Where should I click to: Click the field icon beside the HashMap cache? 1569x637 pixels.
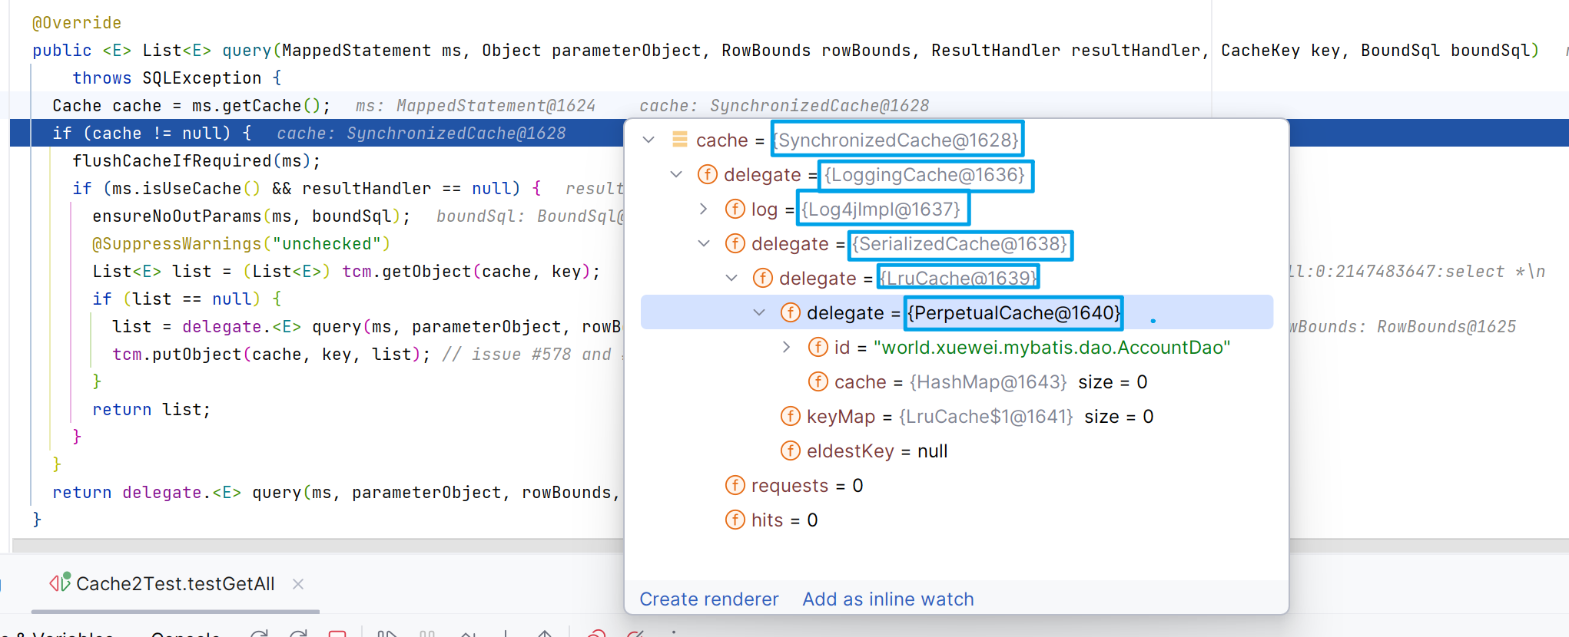tap(818, 381)
